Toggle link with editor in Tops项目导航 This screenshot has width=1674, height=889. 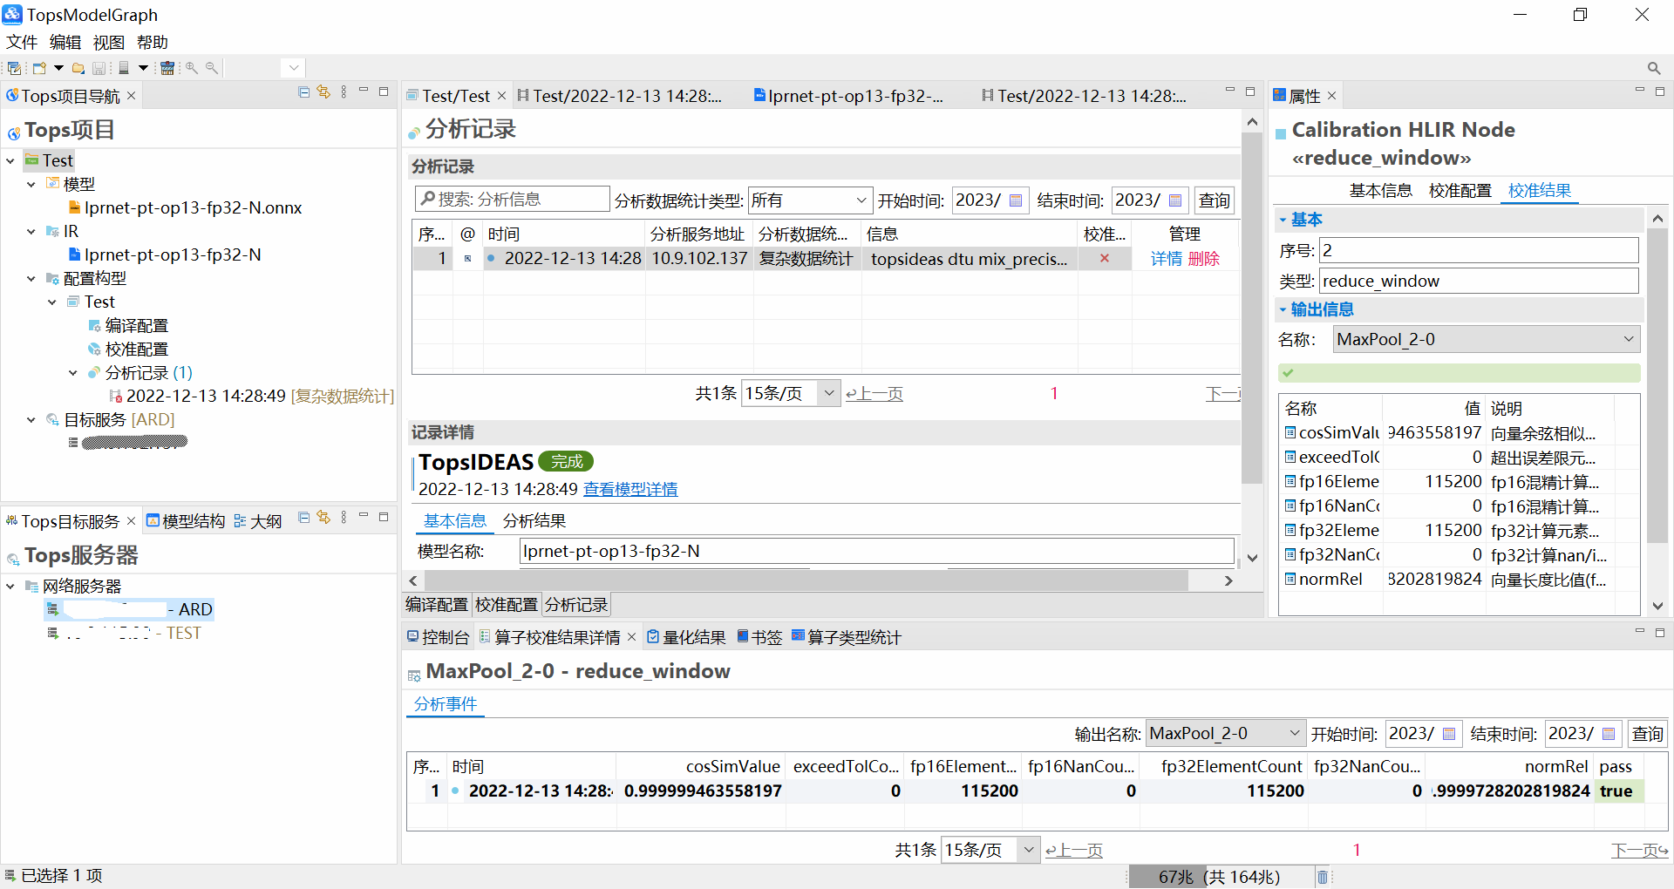[x=323, y=92]
